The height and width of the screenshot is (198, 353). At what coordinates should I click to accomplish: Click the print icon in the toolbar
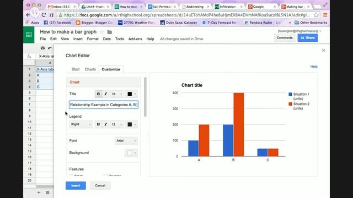point(43,48)
